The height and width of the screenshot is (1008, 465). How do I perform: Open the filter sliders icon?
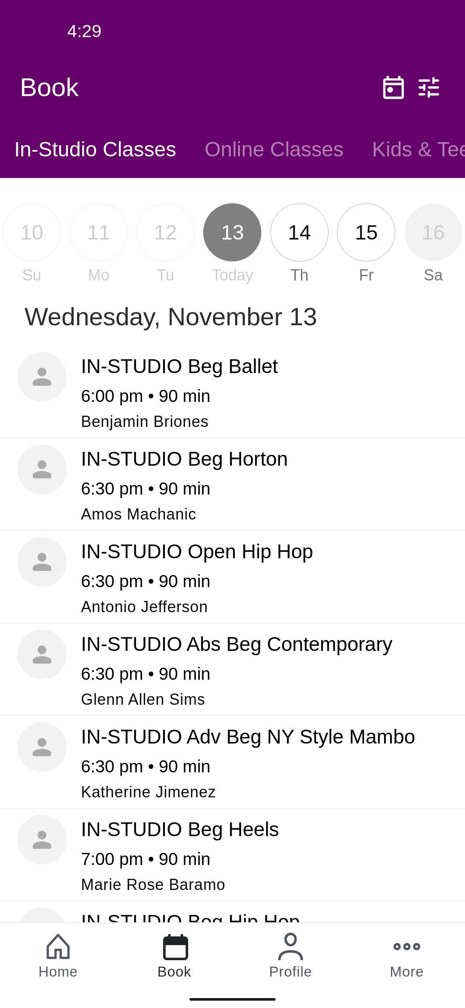429,87
